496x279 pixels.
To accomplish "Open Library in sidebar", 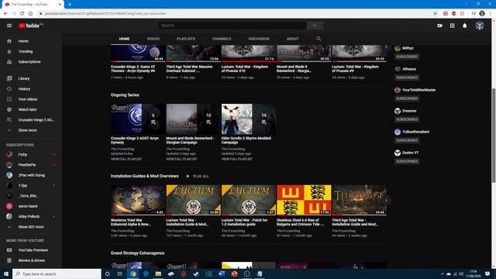I will click(x=31, y=78).
